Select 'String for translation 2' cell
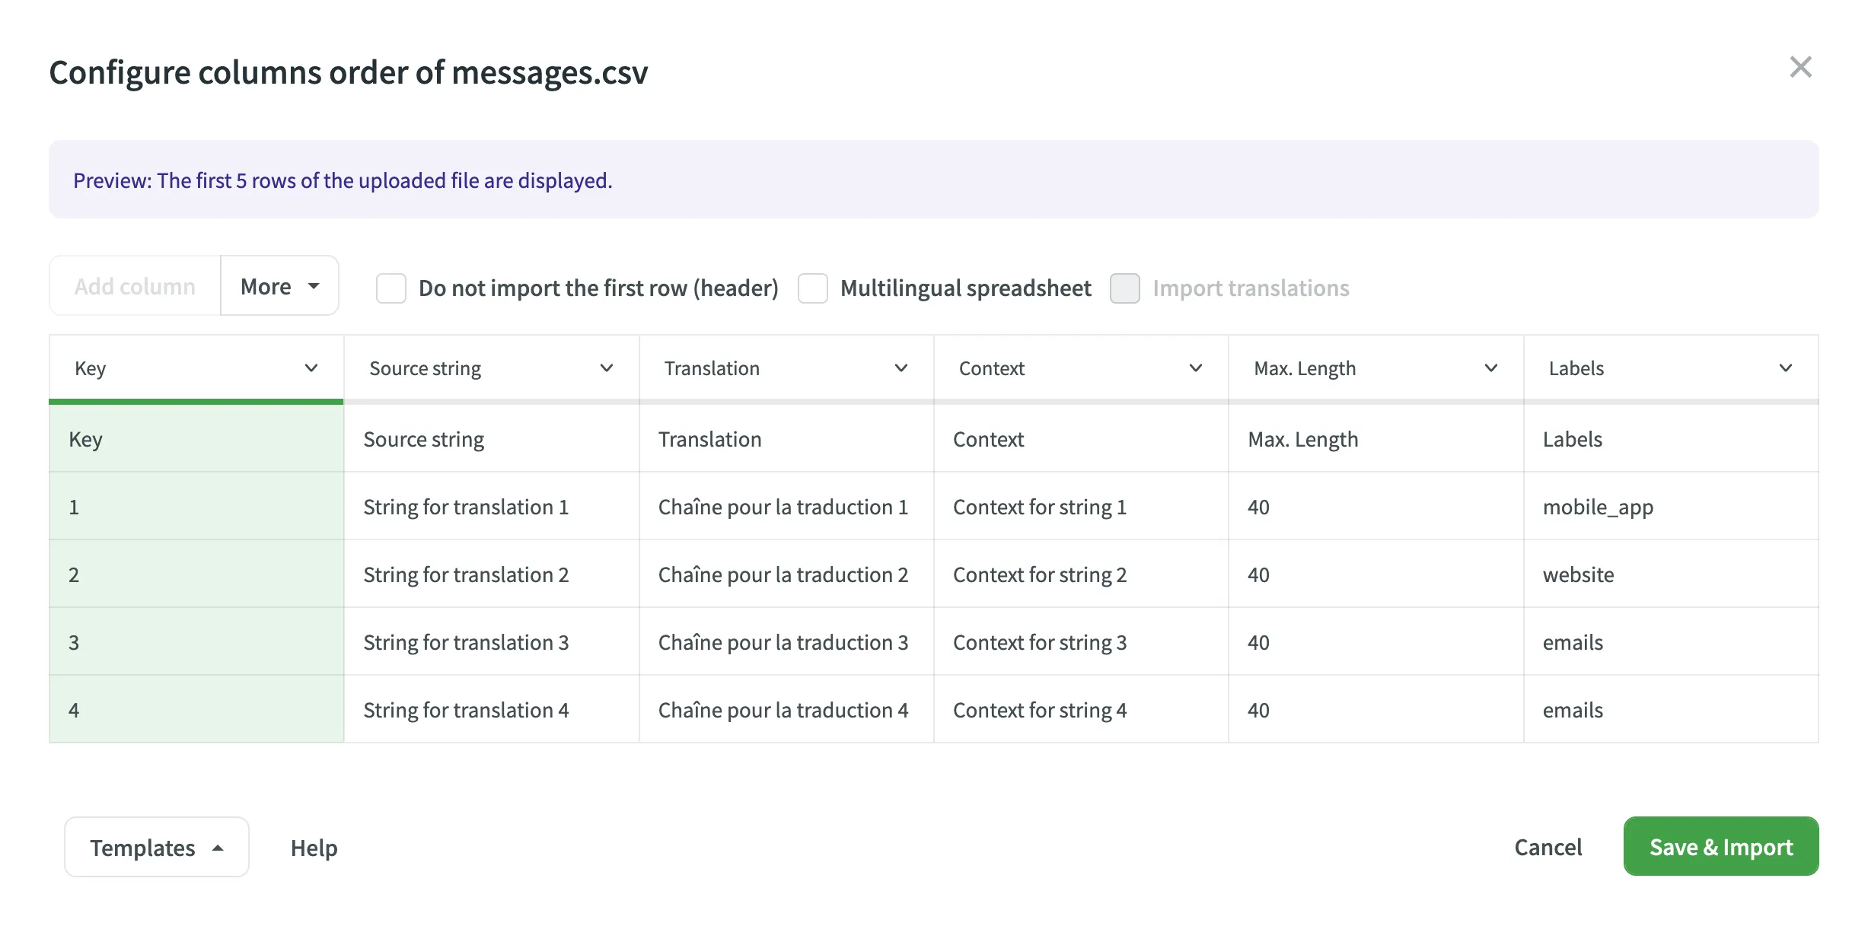The image size is (1868, 926). (491, 574)
